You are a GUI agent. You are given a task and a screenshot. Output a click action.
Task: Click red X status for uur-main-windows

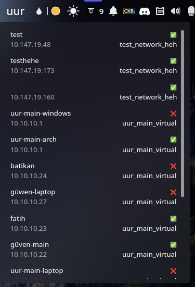[173, 114]
